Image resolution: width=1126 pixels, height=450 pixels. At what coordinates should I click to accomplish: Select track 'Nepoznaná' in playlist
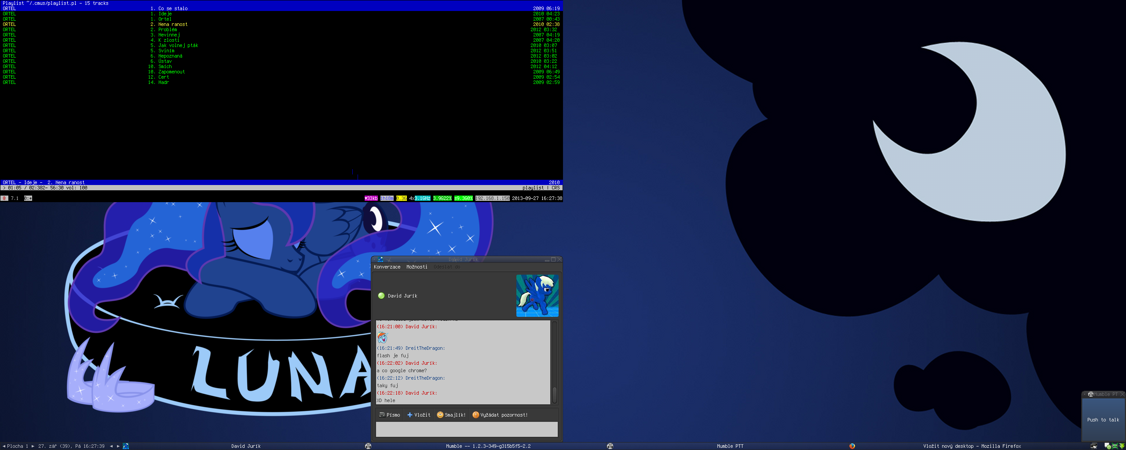click(x=281, y=56)
